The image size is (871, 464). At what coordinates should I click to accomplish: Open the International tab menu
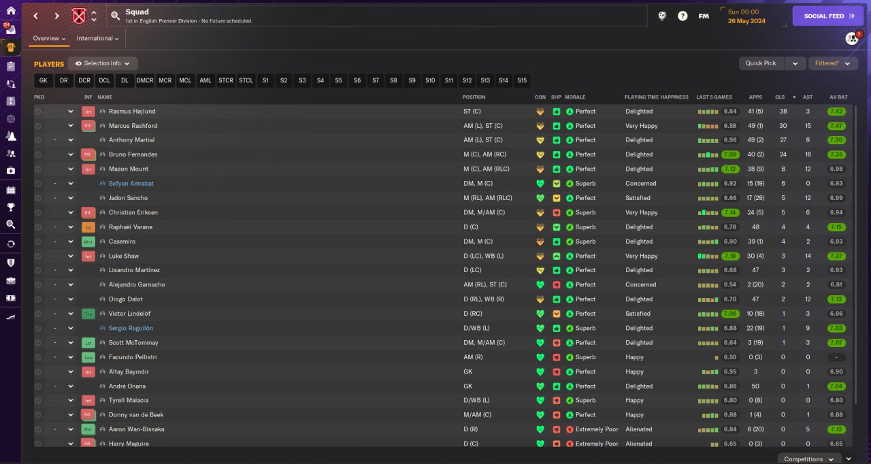point(98,39)
